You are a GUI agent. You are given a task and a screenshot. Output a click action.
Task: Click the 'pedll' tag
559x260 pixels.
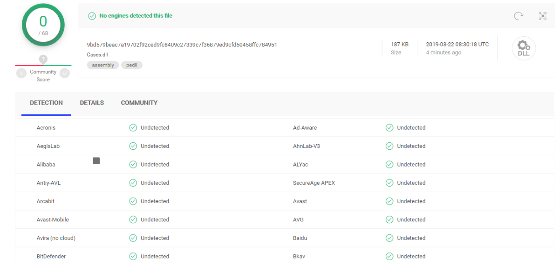point(132,65)
